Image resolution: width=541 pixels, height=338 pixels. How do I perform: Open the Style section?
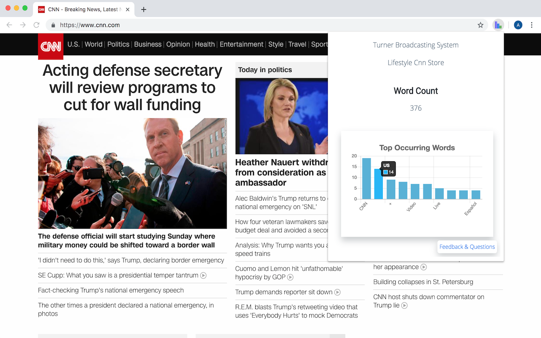[x=276, y=44]
